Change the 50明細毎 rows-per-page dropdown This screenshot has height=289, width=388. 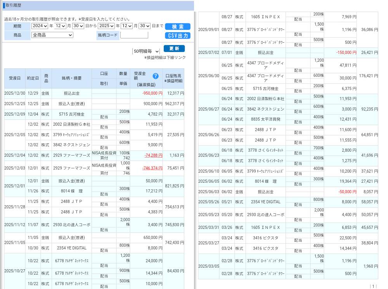(146, 51)
